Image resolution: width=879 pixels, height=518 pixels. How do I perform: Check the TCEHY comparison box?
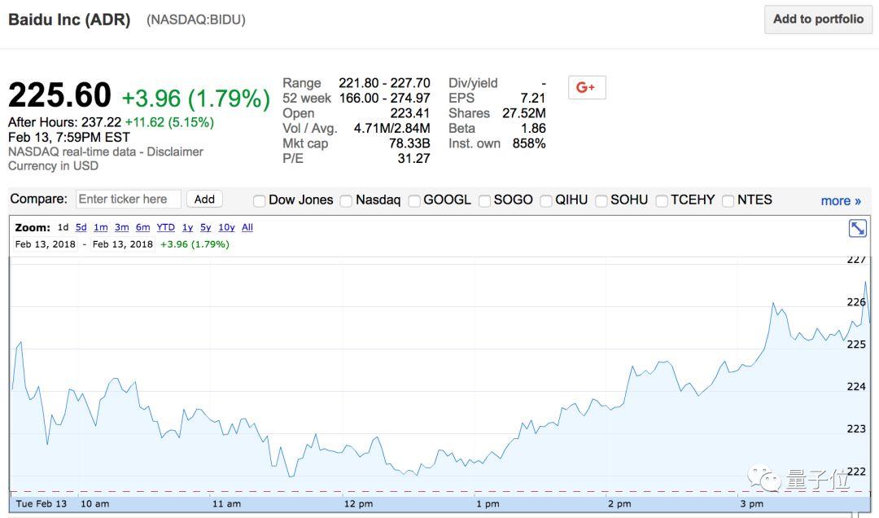(662, 201)
